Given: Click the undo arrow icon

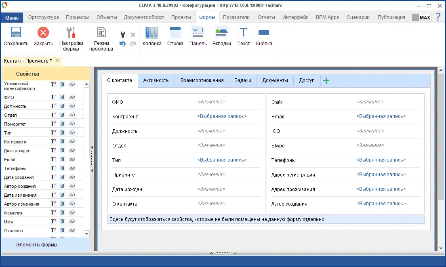Looking at the screenshot, I should [x=123, y=44].
